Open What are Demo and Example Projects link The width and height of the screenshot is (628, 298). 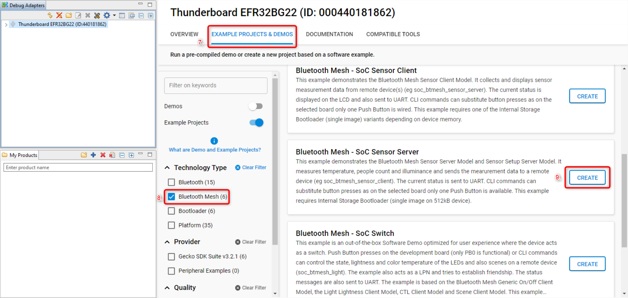coord(215,150)
